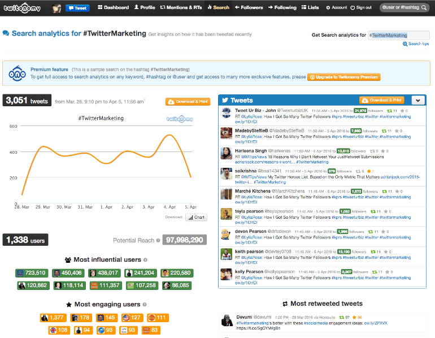The height and width of the screenshot is (338, 435).
Task: Click Most engaging users help icon
Action: [x=145, y=305]
